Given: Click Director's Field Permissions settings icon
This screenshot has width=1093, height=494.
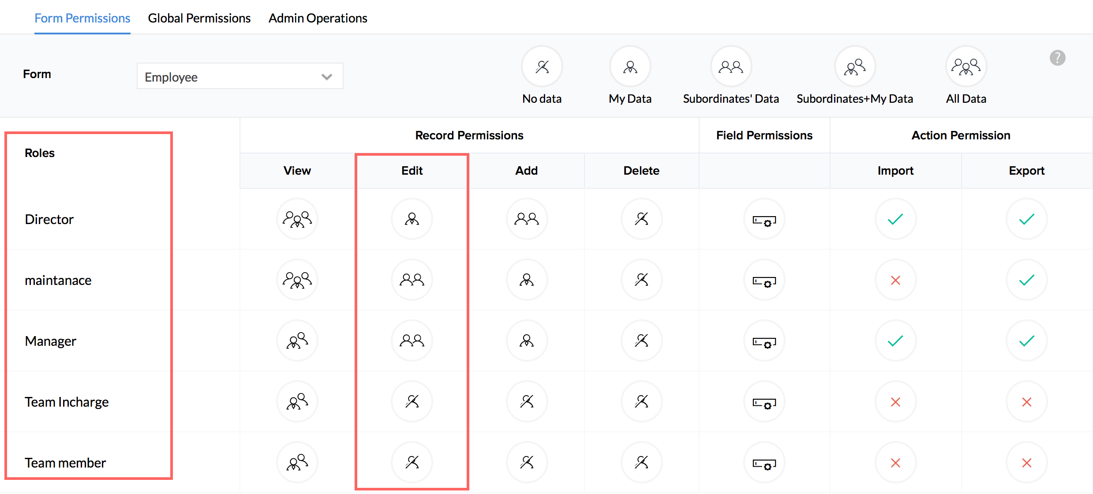Looking at the screenshot, I should coord(764,220).
